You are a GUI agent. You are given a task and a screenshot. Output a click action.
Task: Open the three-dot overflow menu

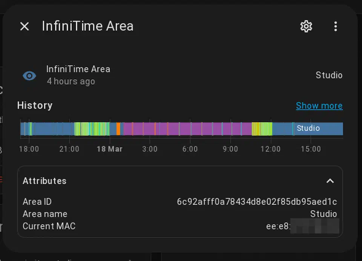click(336, 26)
